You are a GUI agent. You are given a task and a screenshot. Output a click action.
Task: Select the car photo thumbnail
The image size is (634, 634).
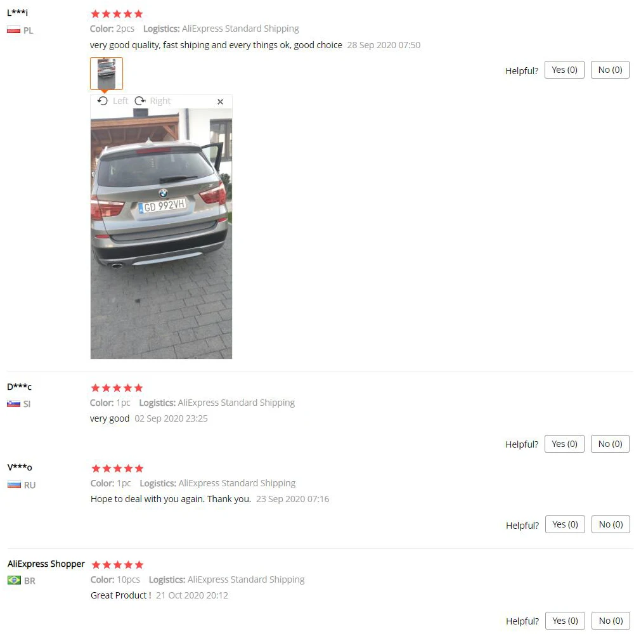[107, 74]
